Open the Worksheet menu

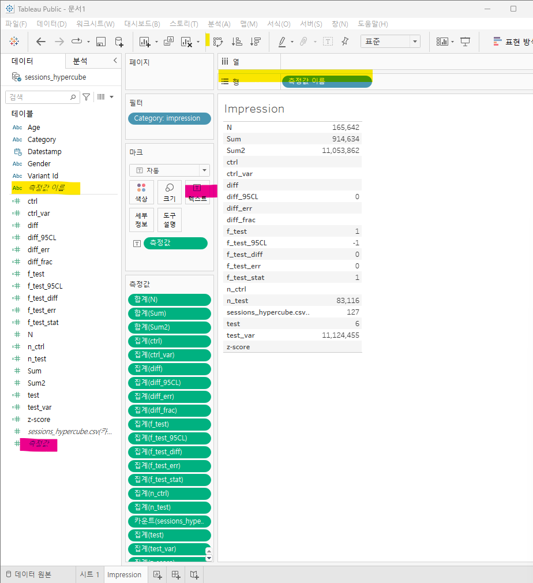(x=96, y=24)
